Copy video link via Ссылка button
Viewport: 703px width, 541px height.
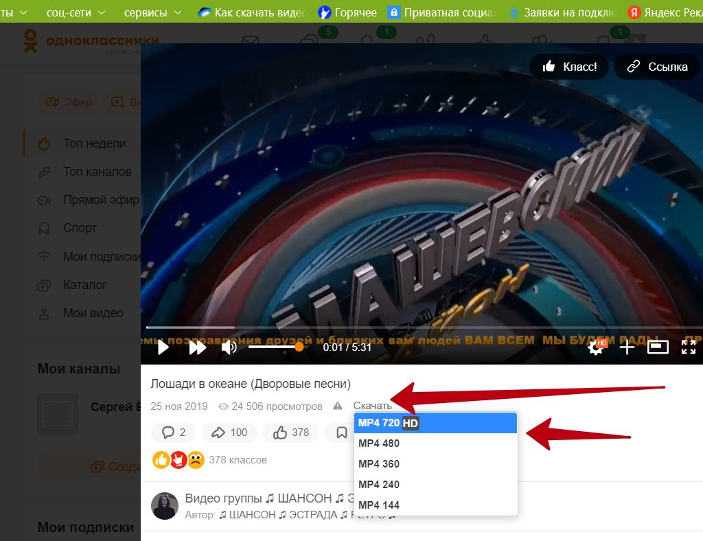[657, 67]
